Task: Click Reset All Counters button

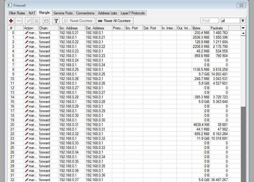Action: coord(115,21)
